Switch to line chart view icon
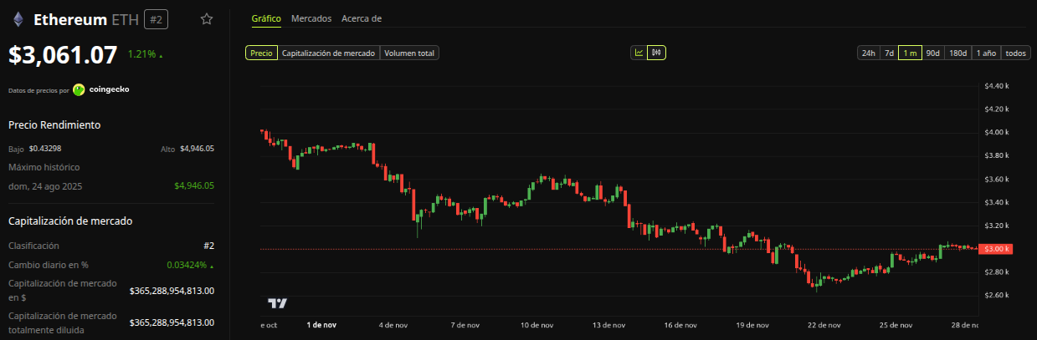This screenshot has height=340, width=1037. [x=639, y=53]
